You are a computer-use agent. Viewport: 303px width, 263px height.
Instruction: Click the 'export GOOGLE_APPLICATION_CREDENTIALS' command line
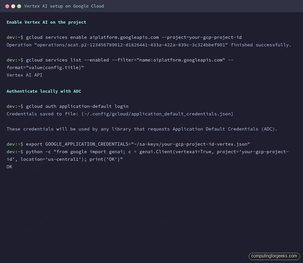pos(128,144)
